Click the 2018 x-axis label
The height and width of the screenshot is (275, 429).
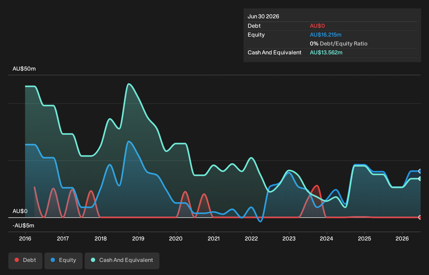[x=101, y=238]
